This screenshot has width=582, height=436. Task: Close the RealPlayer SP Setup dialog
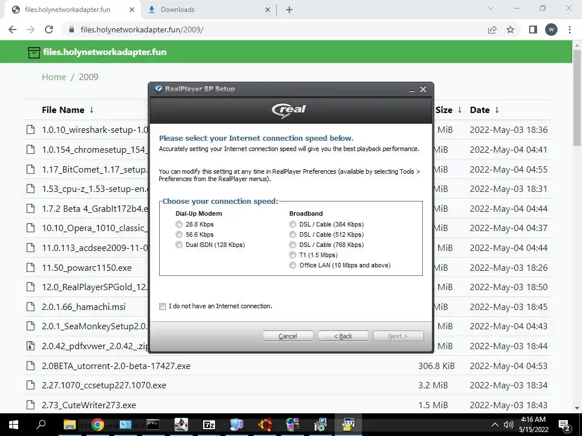(x=423, y=89)
